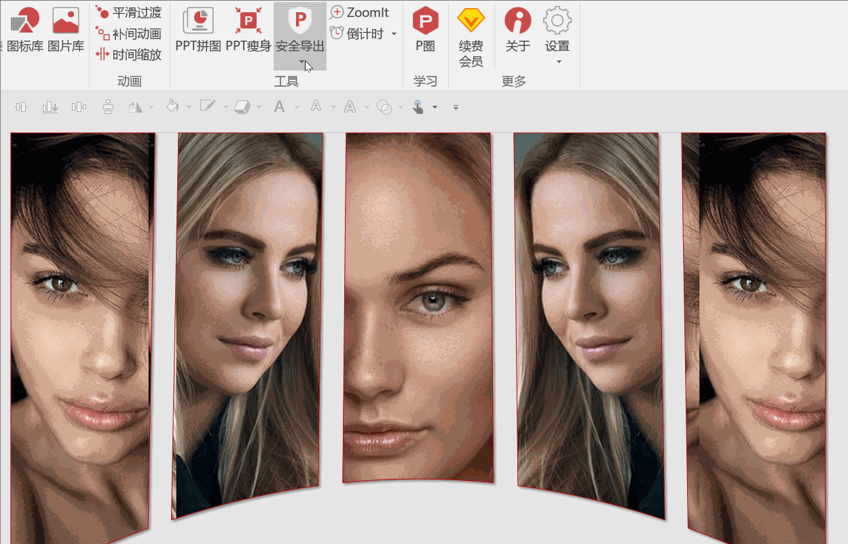848x544 pixels.
Task: Align objects center in quick toolbar
Action: pyautogui.click(x=108, y=106)
